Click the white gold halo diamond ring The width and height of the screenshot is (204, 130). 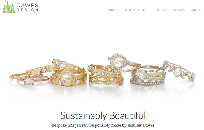click(x=122, y=62)
